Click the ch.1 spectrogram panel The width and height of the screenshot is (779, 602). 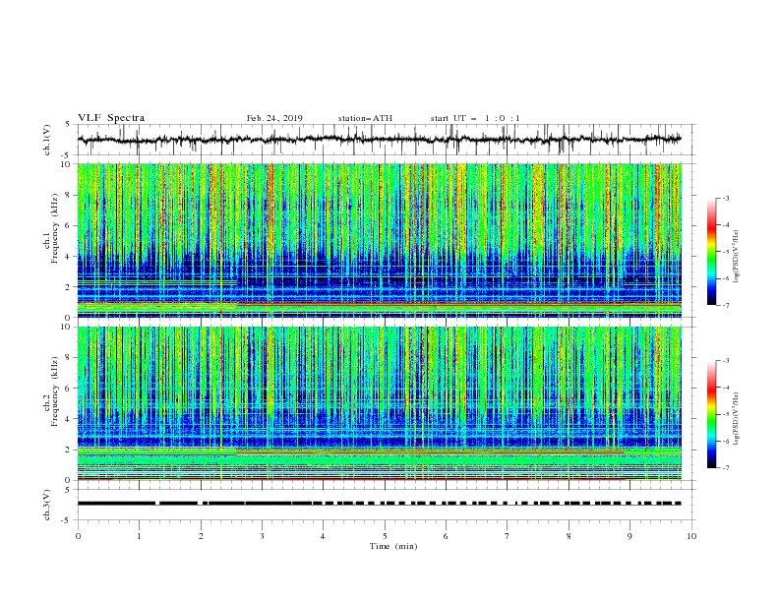click(380, 240)
